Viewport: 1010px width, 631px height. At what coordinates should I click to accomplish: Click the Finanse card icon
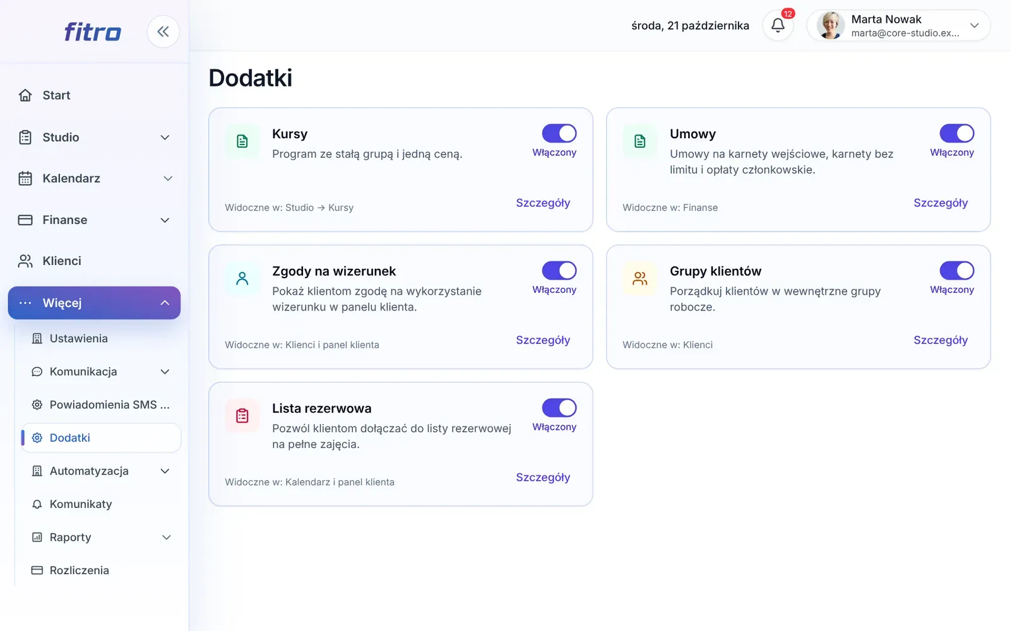[x=25, y=220]
